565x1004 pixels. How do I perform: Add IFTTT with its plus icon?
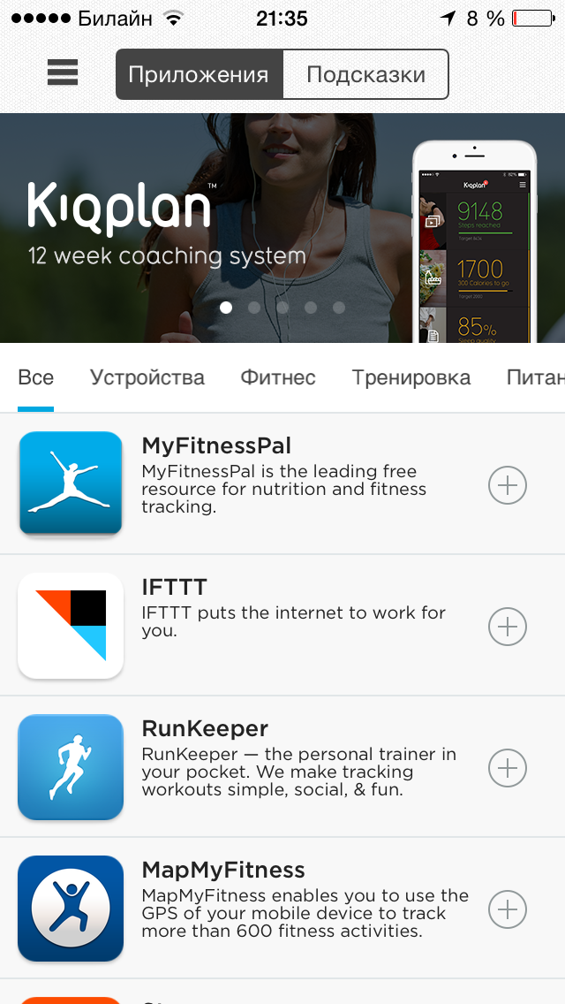508,627
